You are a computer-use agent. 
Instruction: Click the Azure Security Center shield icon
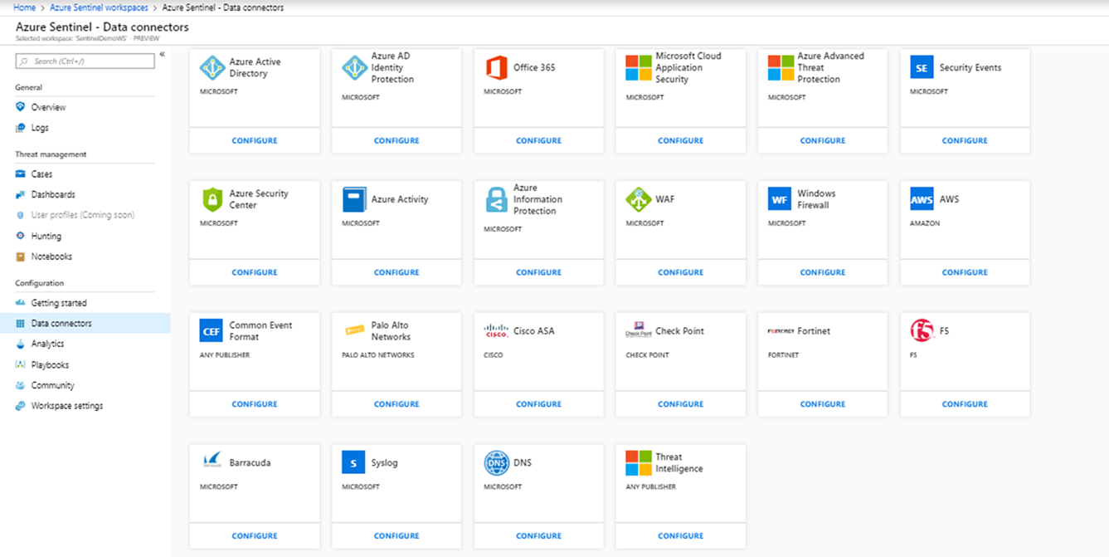(212, 199)
